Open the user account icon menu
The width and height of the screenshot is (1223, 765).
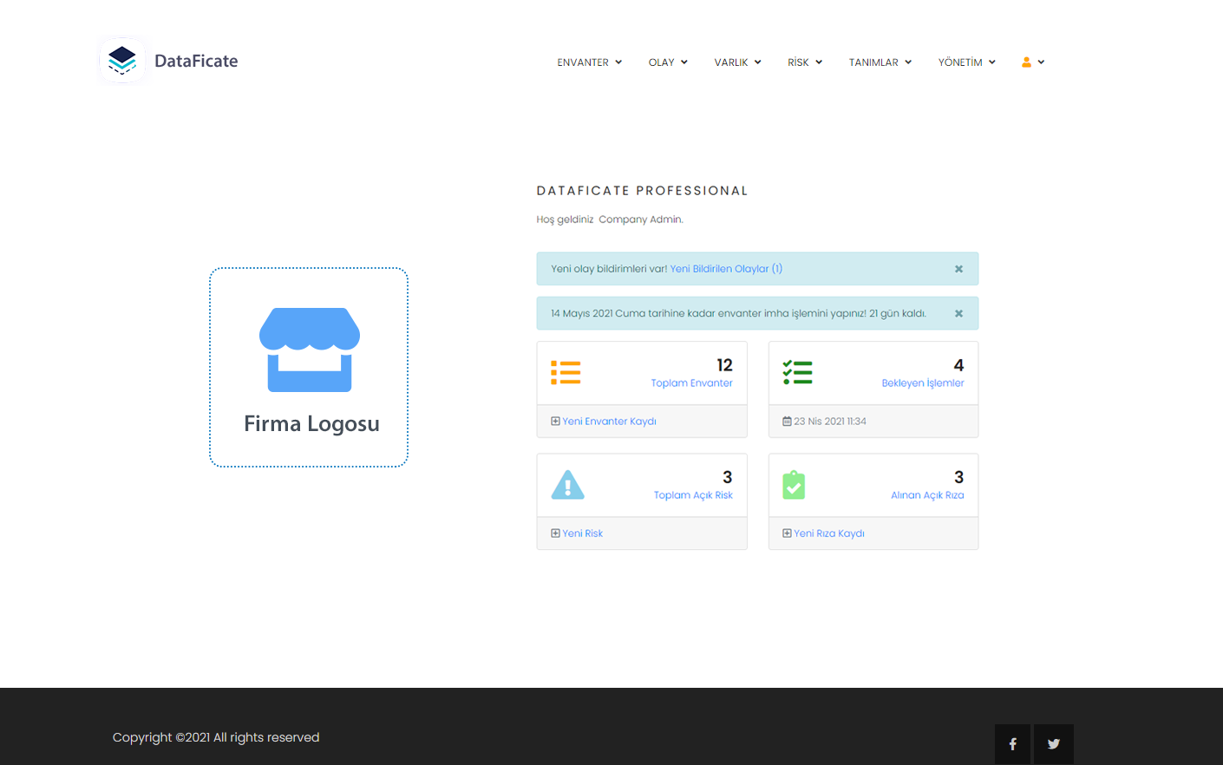[x=1026, y=62]
